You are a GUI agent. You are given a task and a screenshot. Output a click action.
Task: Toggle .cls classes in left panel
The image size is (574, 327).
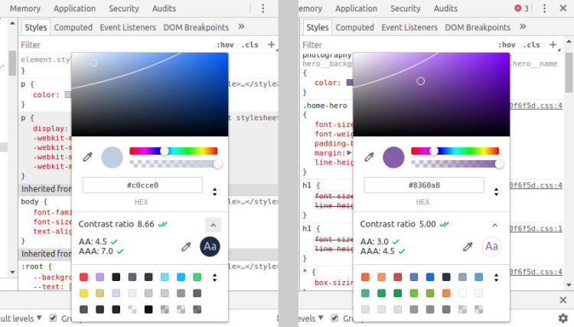coord(250,45)
